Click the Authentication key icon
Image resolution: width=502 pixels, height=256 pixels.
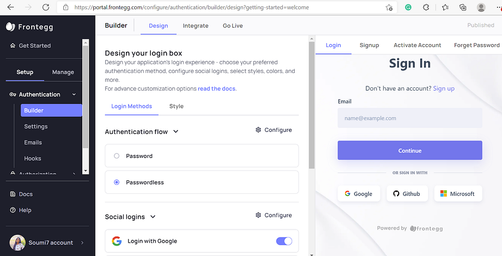pos(13,95)
